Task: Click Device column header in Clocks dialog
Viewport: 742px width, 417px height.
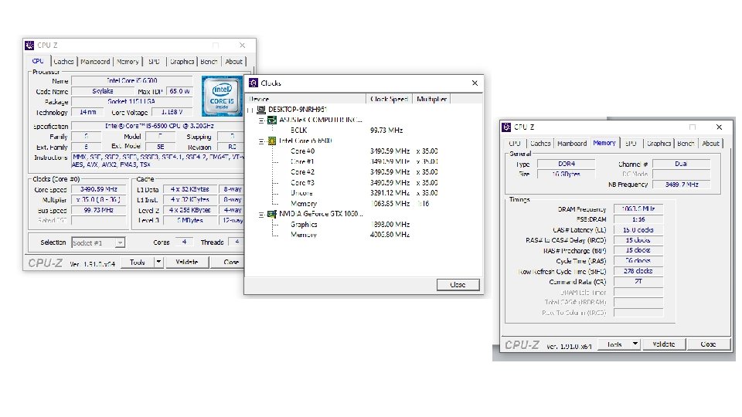Action: click(x=307, y=99)
